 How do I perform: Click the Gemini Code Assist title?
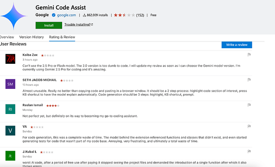tap(61, 8)
